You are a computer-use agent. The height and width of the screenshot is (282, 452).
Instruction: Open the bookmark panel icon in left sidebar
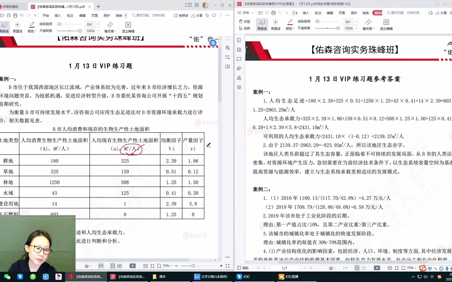(239, 40)
